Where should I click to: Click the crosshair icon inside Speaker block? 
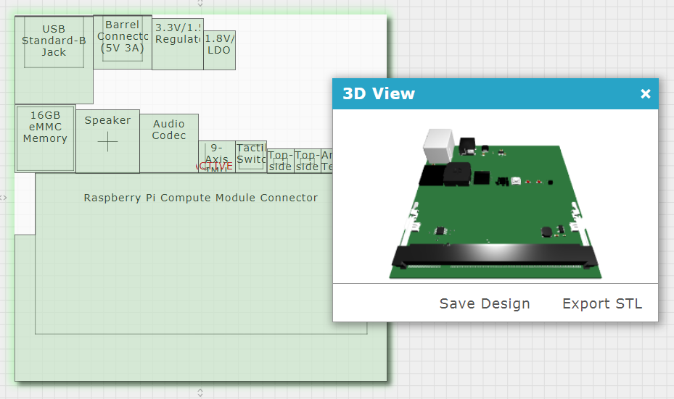point(107,142)
